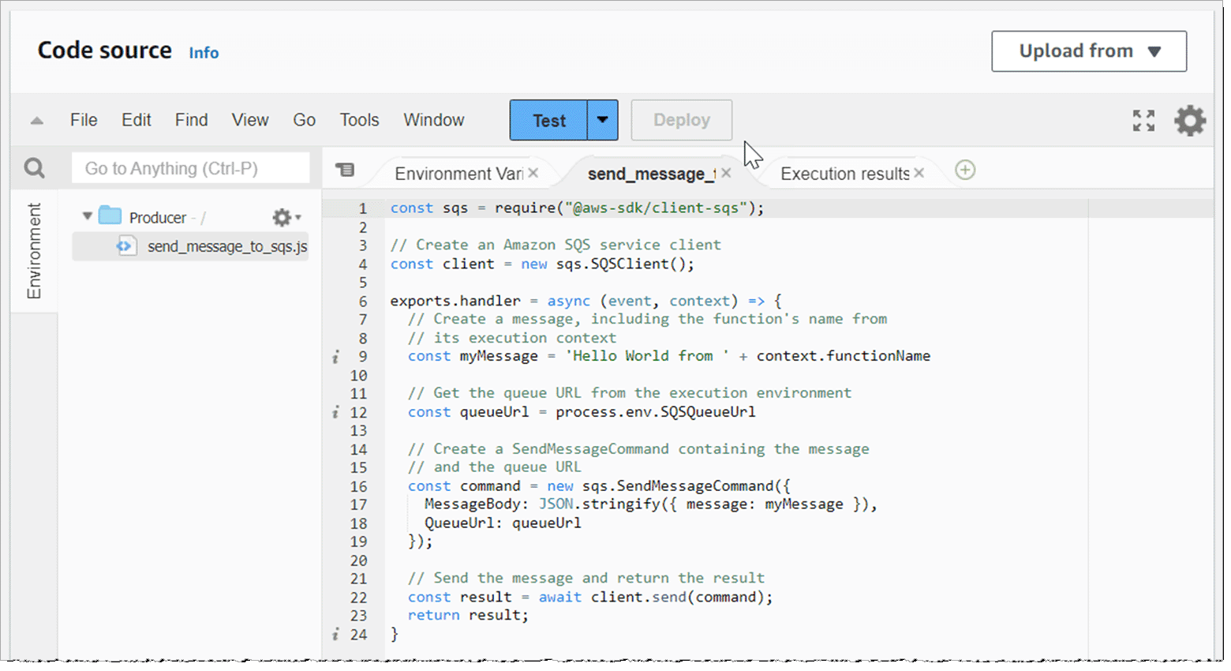The width and height of the screenshot is (1231, 671).
Task: Close the Execution results tab
Action: 919,173
